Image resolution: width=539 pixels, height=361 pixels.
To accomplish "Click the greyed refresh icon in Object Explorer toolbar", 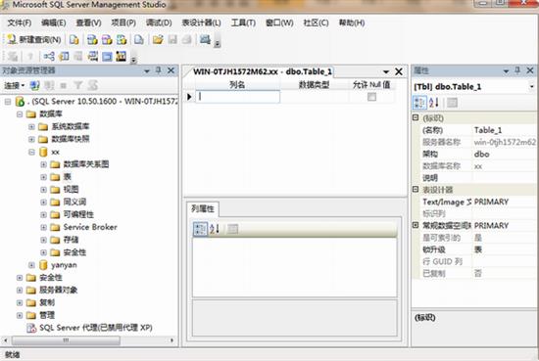I will (x=93, y=85).
